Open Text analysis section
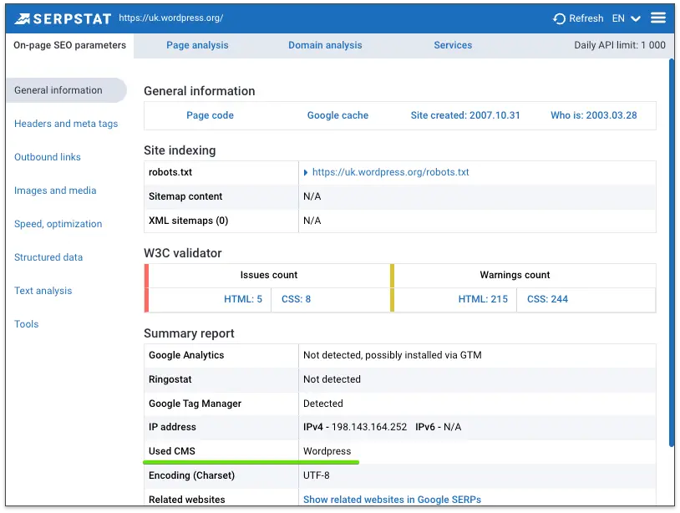The width and height of the screenshot is (680, 513). 43,291
